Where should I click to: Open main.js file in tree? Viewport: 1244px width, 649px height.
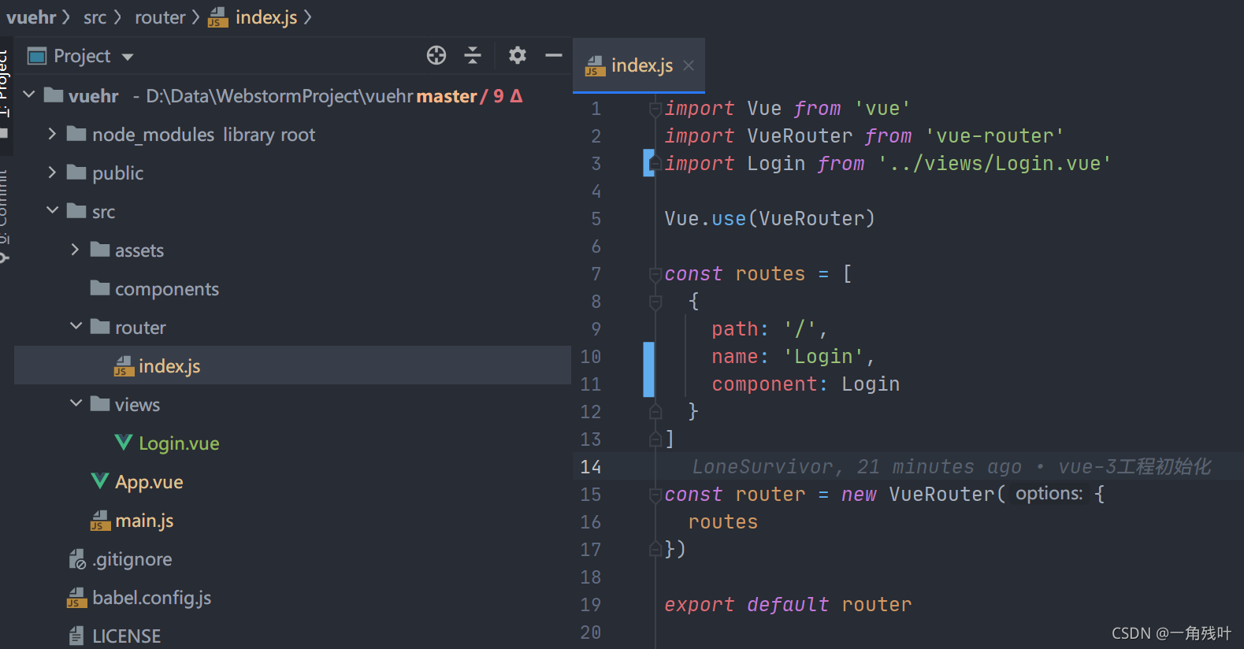coord(144,521)
